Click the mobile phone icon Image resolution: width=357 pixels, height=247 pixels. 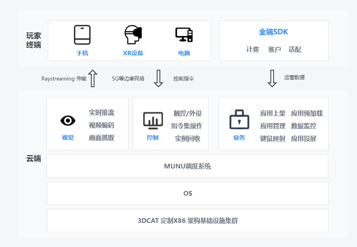(82, 35)
